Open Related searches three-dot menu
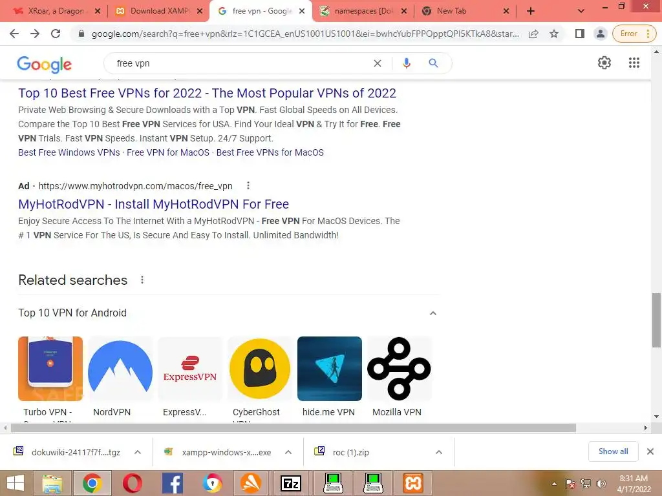 click(142, 280)
